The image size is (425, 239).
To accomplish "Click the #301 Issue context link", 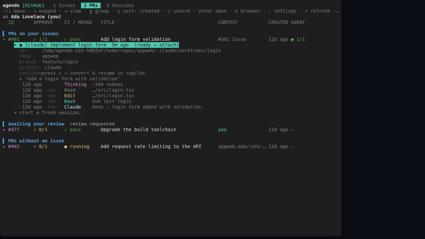I will pyautogui.click(x=232, y=39).
